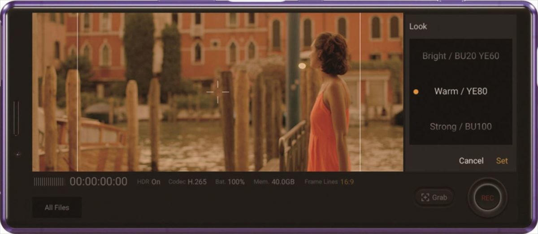538x234 pixels.
Task: Toggle the HDR On setting
Action: (148, 182)
